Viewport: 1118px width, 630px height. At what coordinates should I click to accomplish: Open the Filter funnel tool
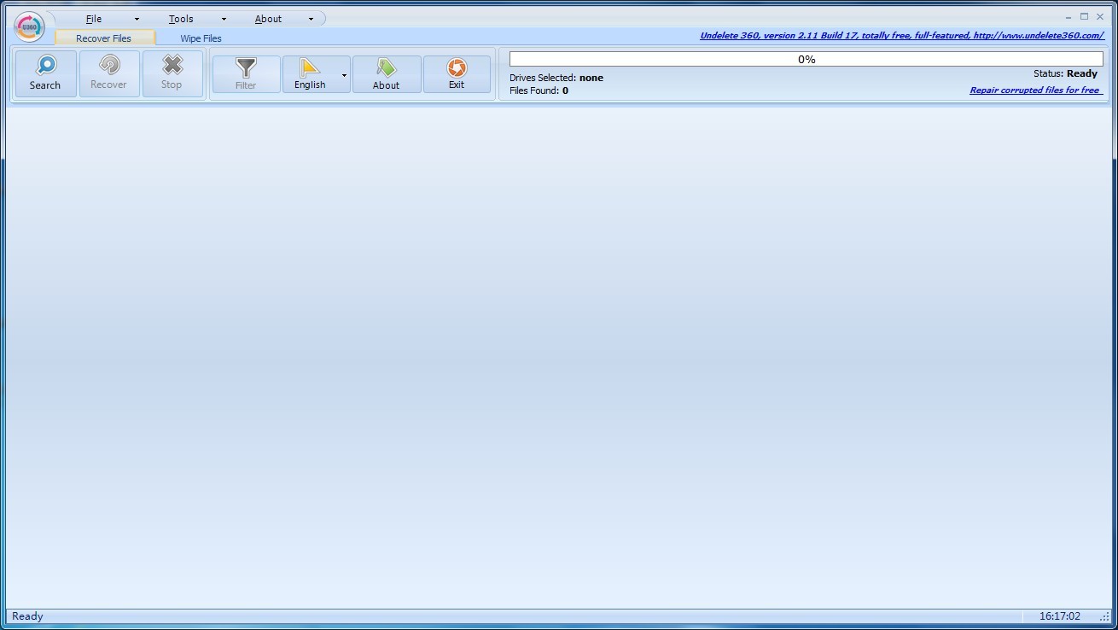246,68
